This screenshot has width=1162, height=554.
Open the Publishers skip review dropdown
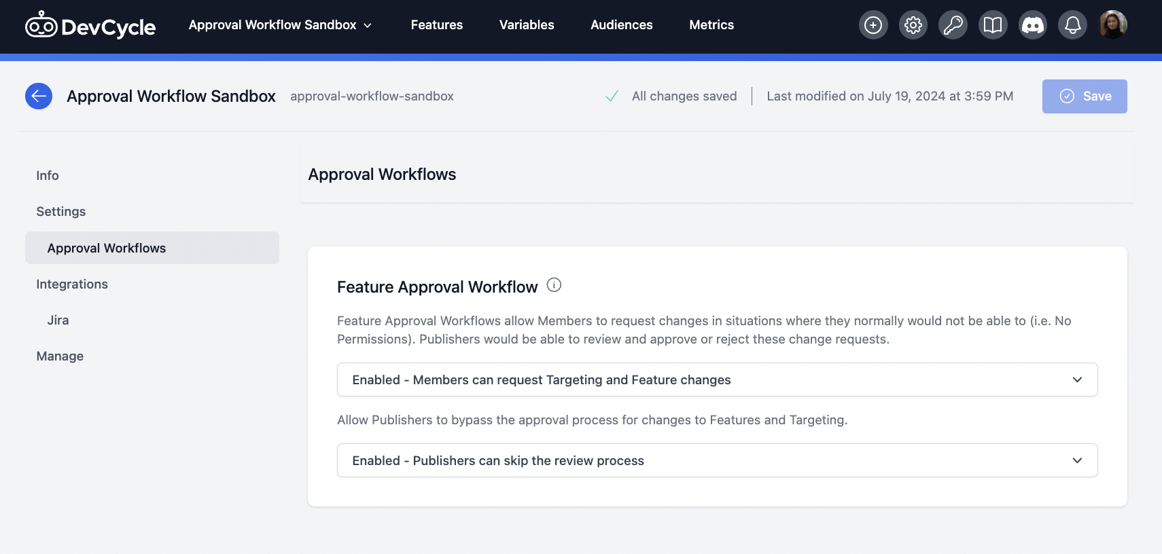point(717,460)
